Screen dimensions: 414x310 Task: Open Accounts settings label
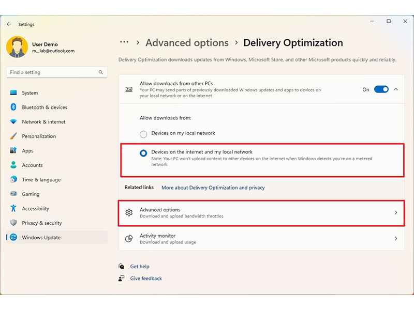tap(32, 165)
